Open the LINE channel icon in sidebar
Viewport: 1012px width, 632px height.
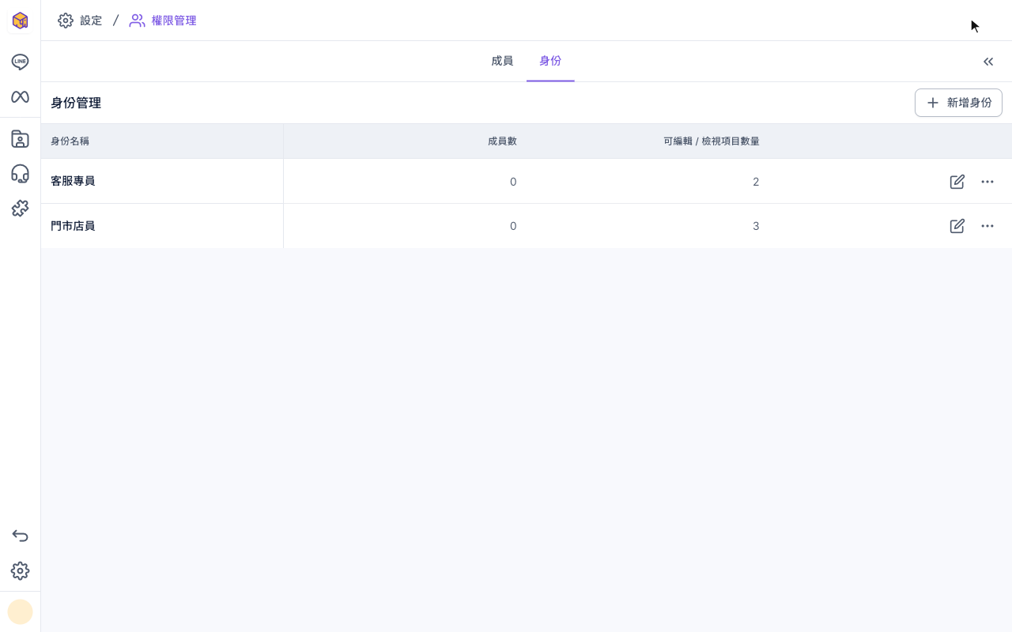pyautogui.click(x=20, y=62)
